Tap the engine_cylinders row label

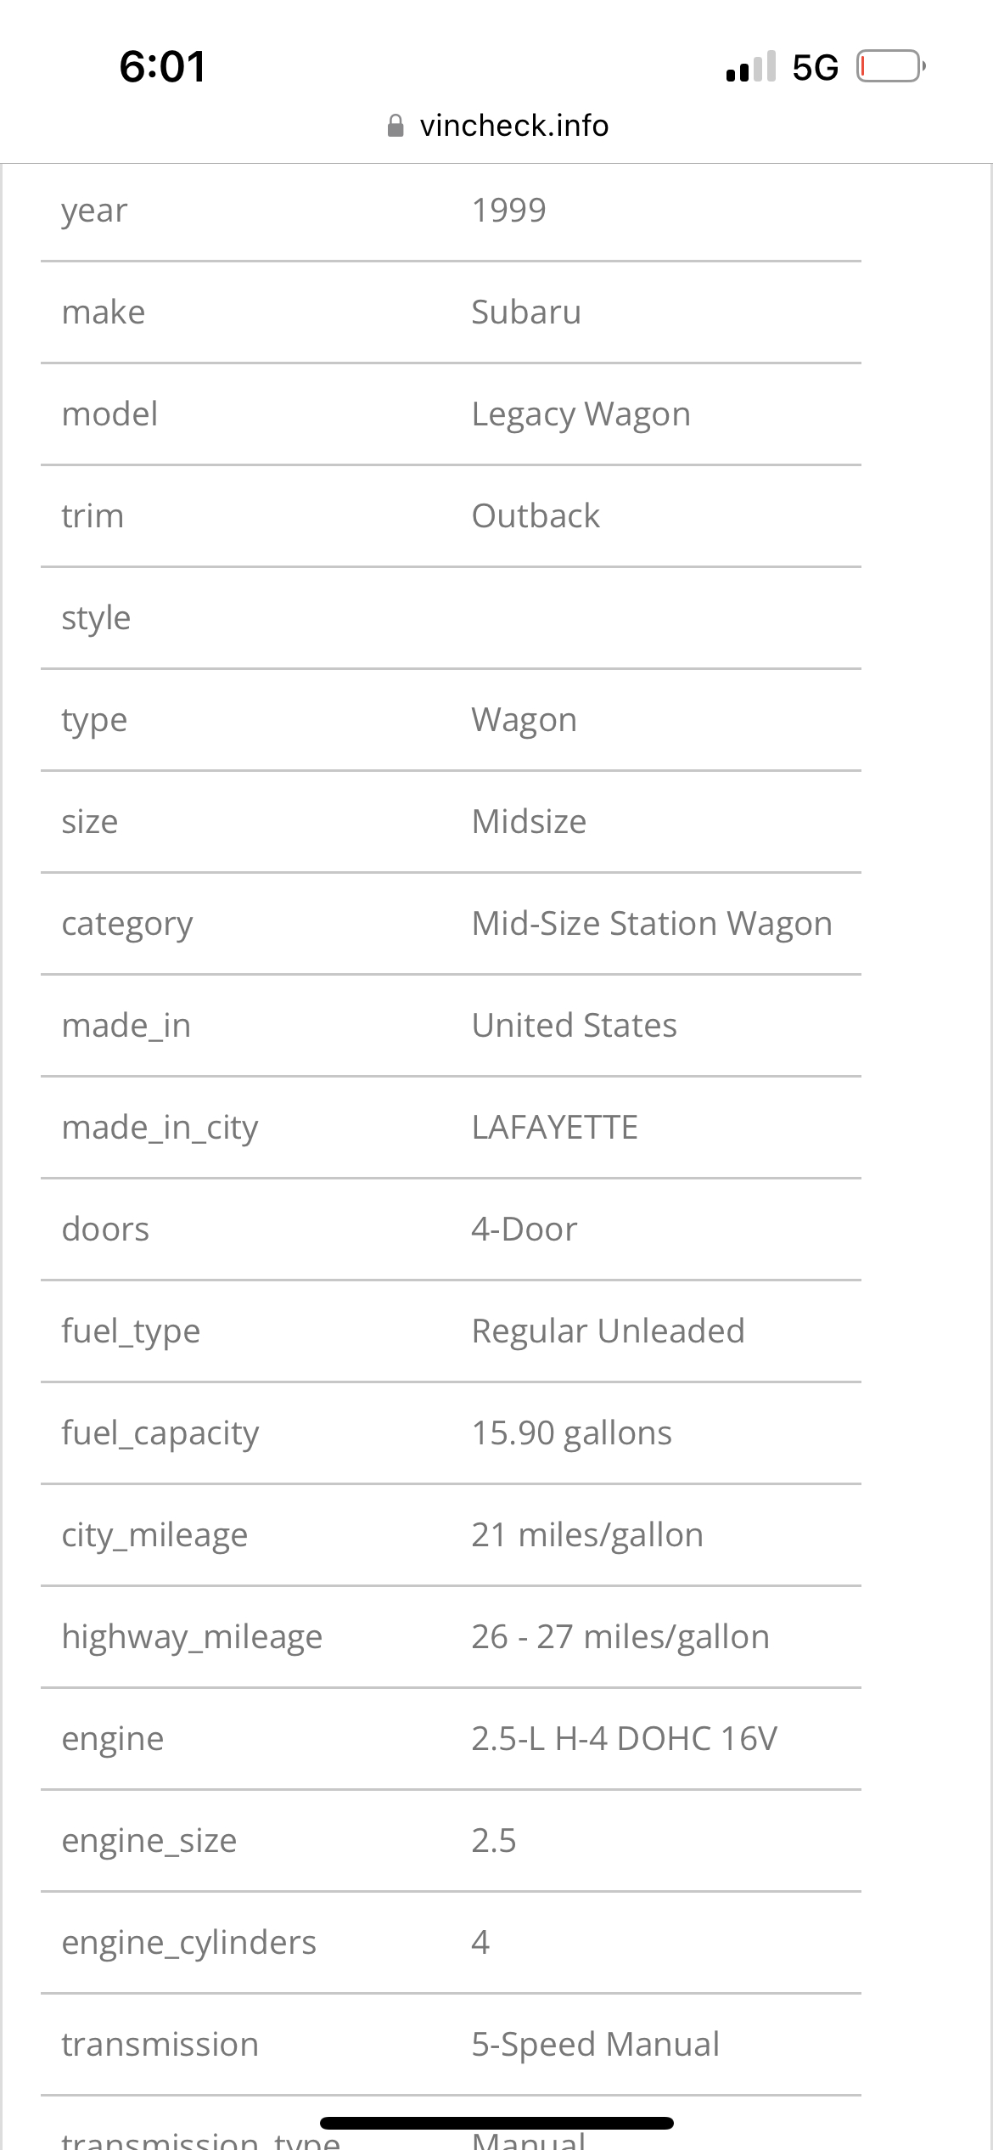[188, 1943]
